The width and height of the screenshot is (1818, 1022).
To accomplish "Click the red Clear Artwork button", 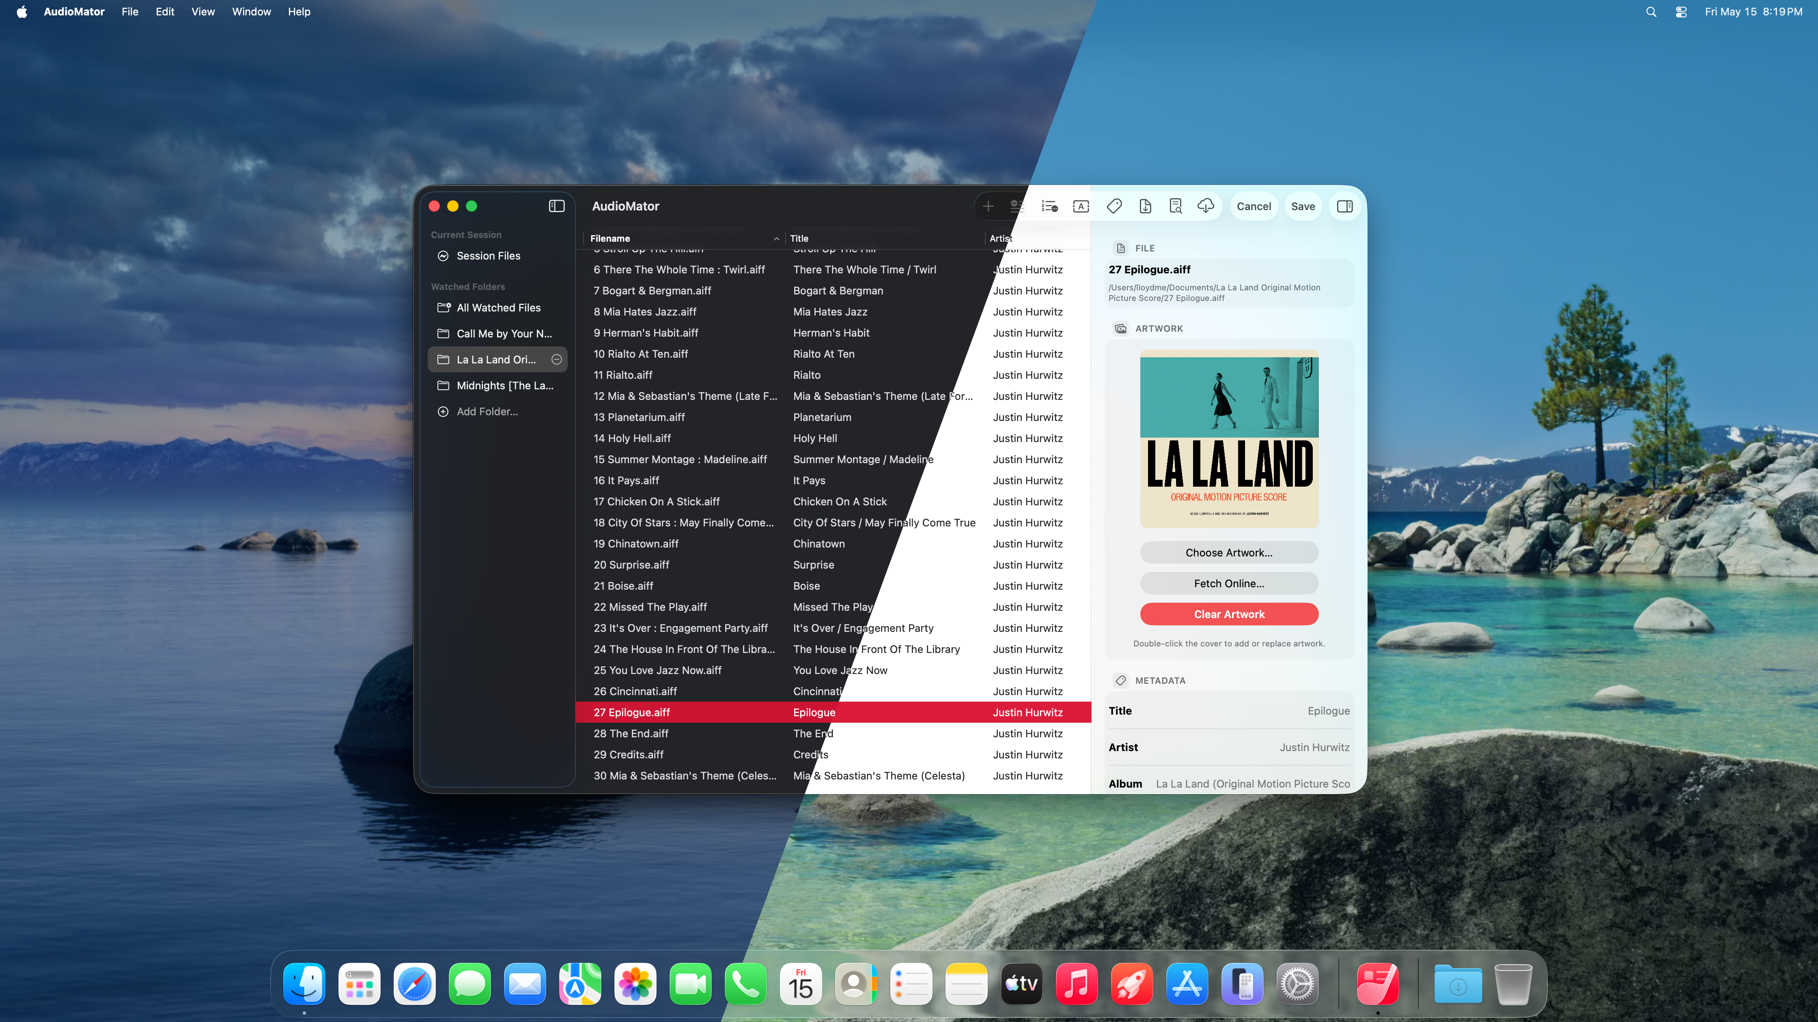I will 1229,614.
